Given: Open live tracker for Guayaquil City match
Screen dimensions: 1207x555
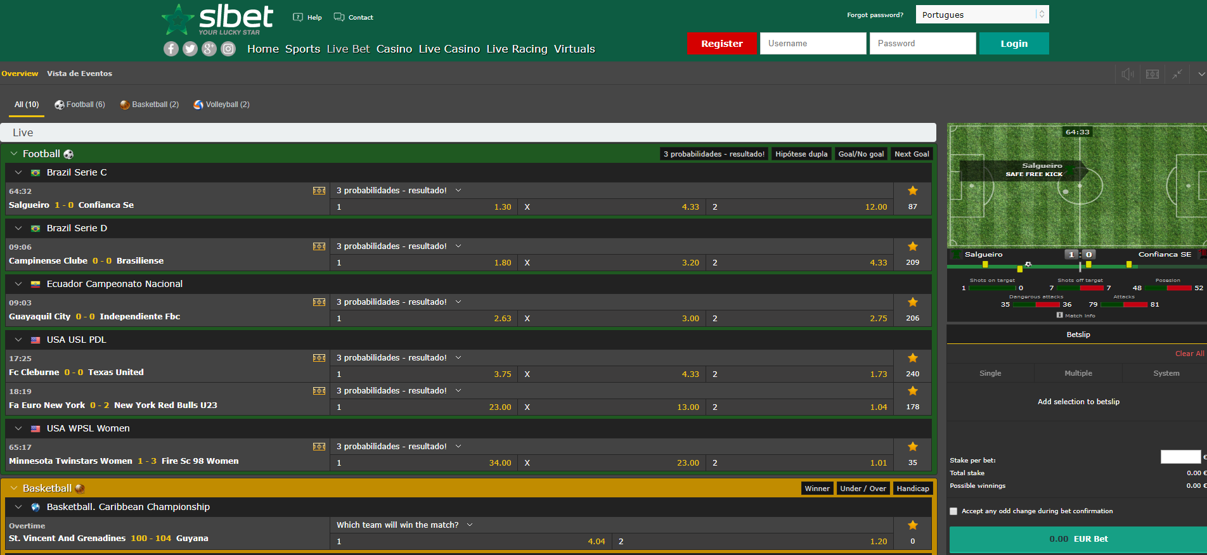Looking at the screenshot, I should 319,302.
